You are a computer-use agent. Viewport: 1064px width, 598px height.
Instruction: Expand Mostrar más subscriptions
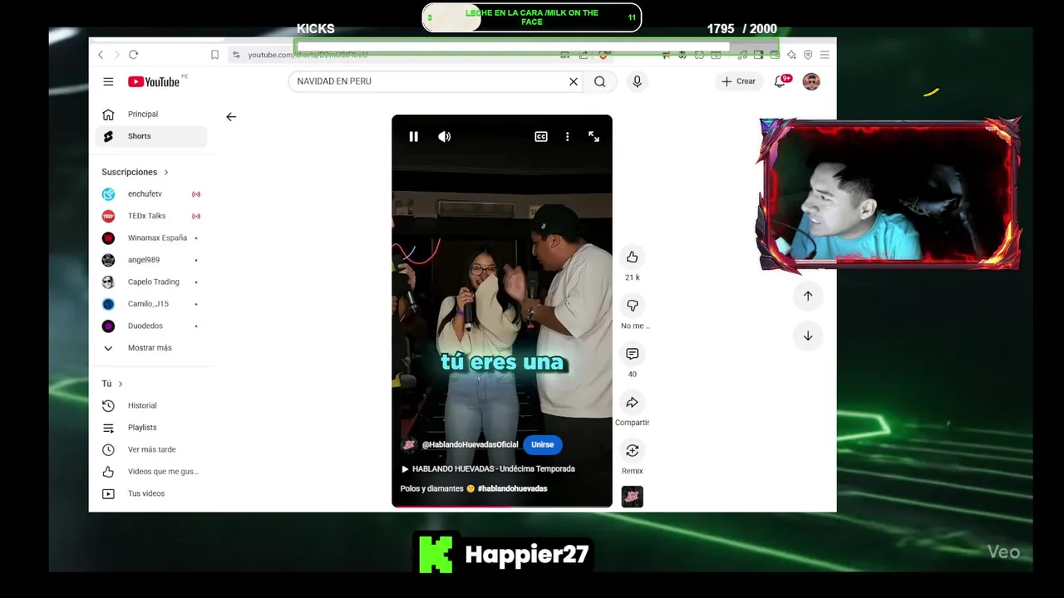pos(151,348)
